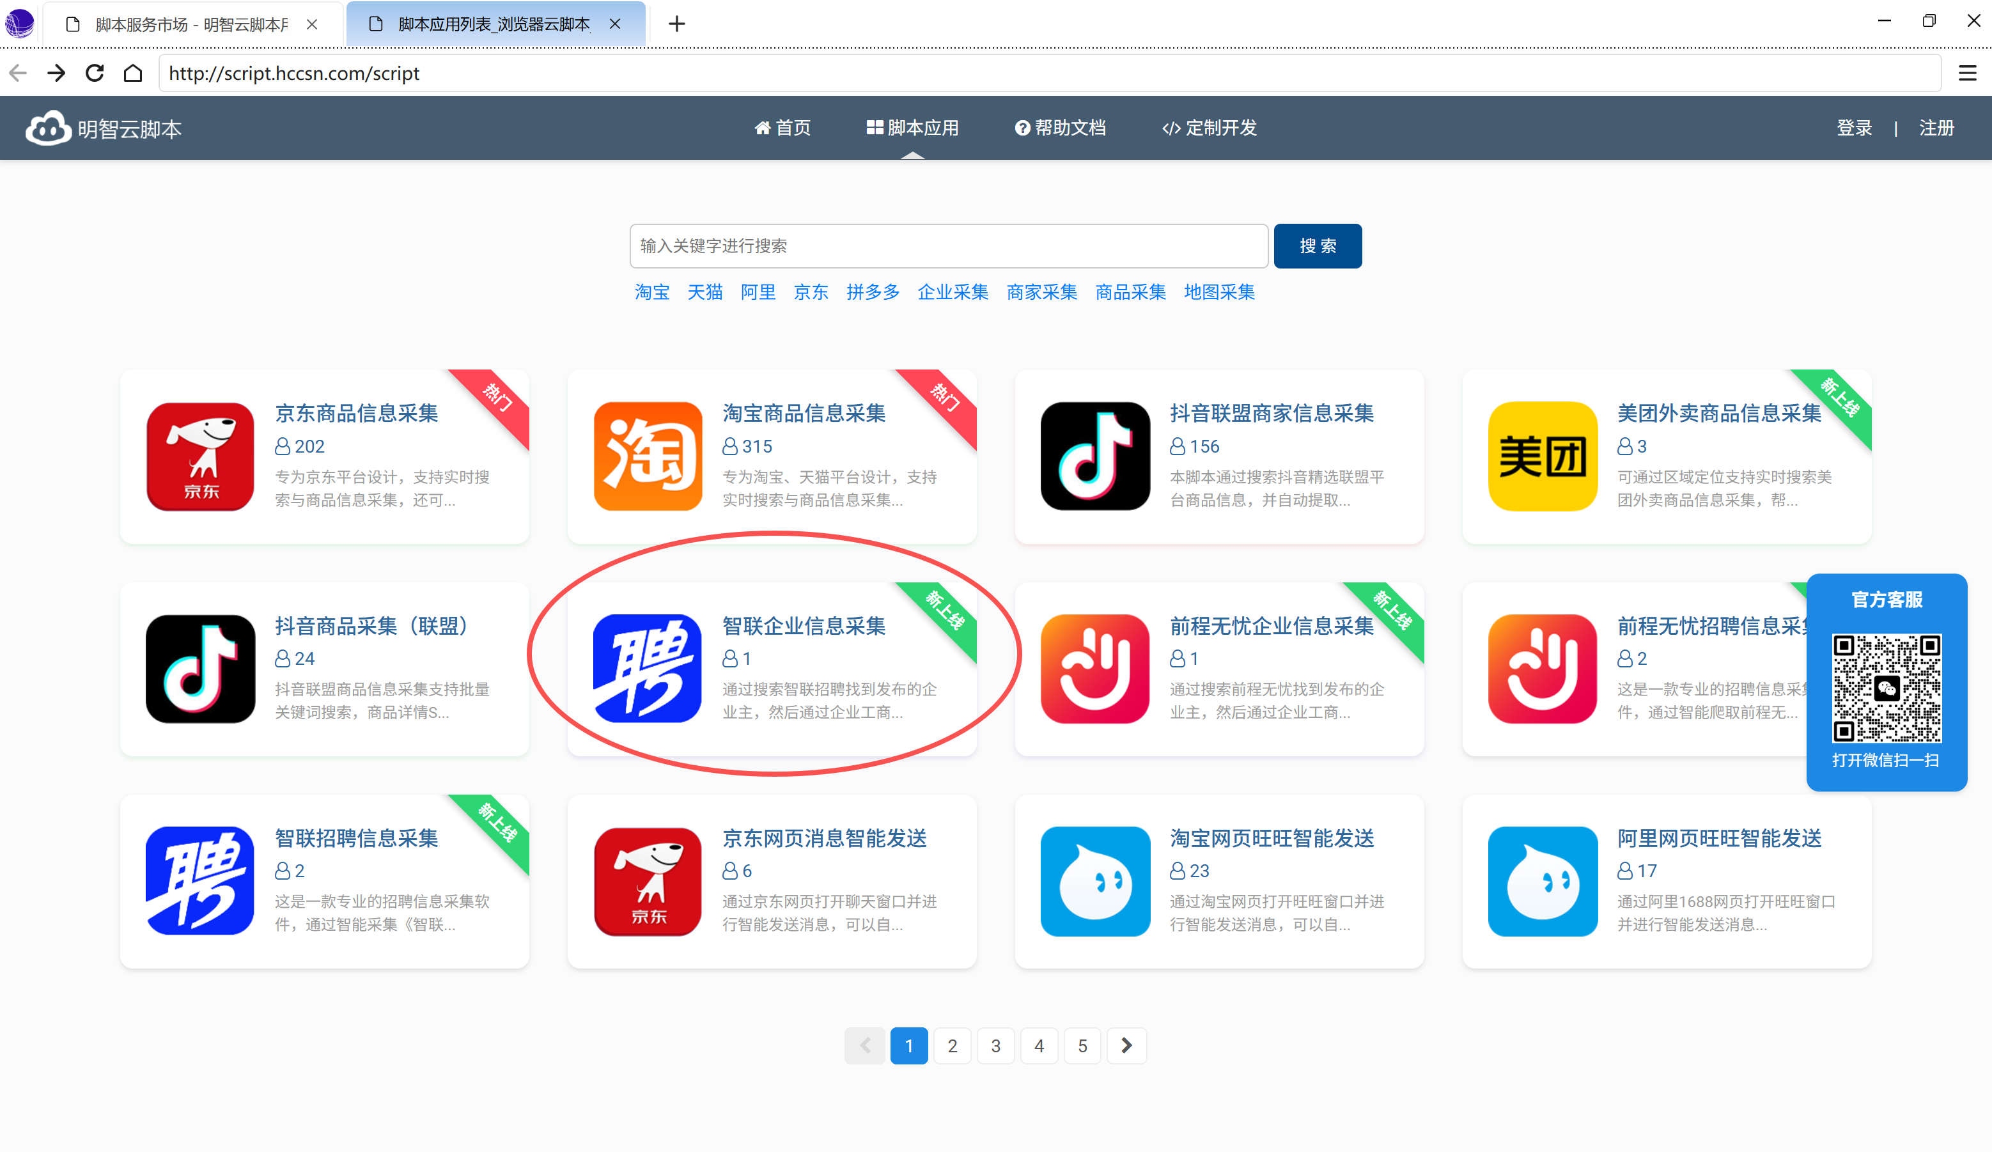The height and width of the screenshot is (1152, 1992).
Task: Open the 美团外卖商品信息采集 Meituan icon
Action: 1542,456
